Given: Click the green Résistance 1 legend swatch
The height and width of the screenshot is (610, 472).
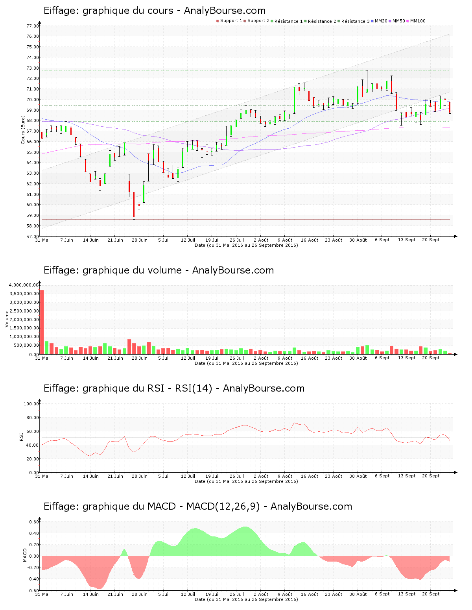Looking at the screenshot, I should click(272, 21).
